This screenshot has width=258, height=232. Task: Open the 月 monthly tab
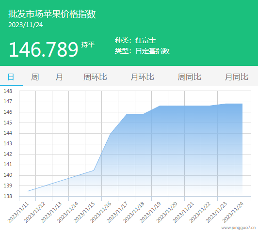(x=59, y=77)
